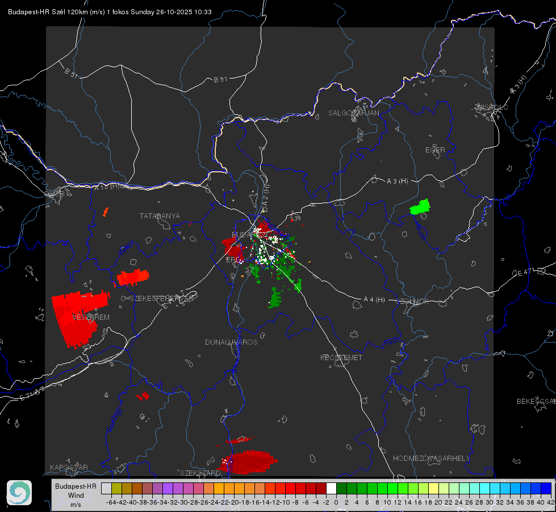Click the HÓDMEZŐVÁSÁRHELY city label
The image size is (556, 512).
pyautogui.click(x=431, y=458)
